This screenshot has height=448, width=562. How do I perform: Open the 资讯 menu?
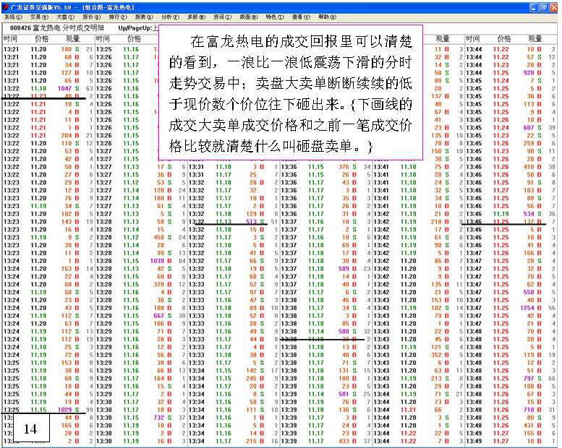223,17
